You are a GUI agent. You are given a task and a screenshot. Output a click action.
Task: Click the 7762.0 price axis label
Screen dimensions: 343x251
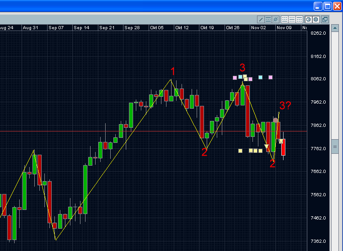pyautogui.click(x=318, y=149)
